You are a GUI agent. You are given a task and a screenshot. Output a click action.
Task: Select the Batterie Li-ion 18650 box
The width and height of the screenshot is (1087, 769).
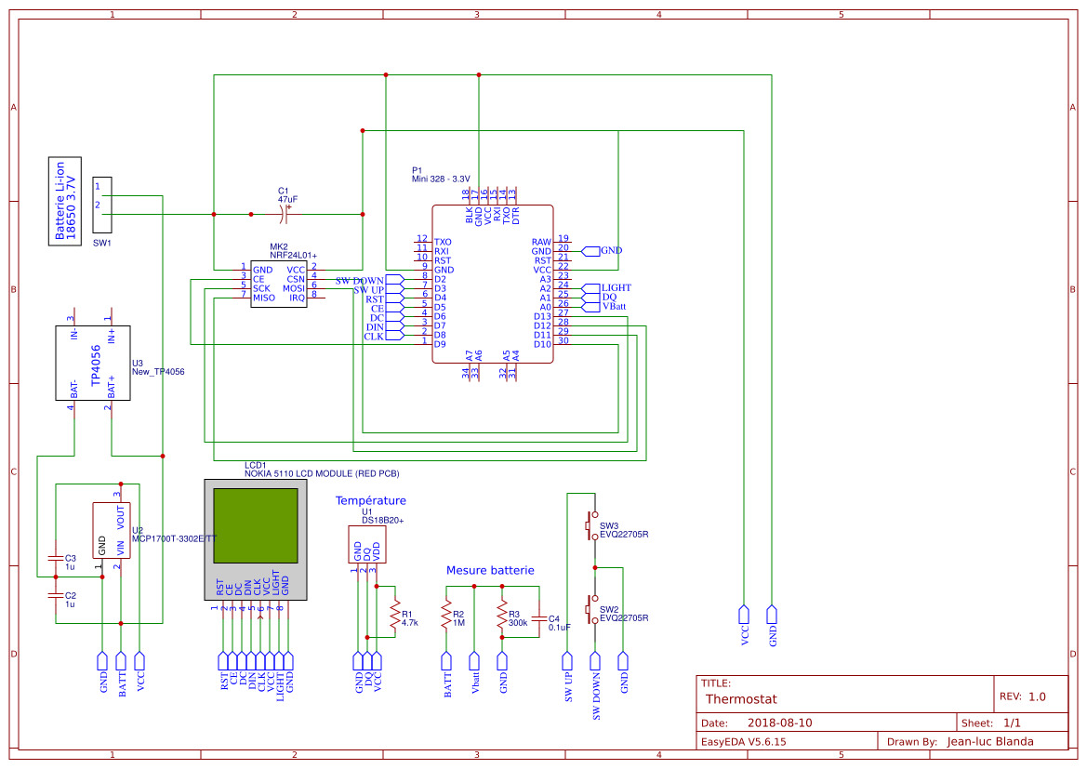click(65, 198)
